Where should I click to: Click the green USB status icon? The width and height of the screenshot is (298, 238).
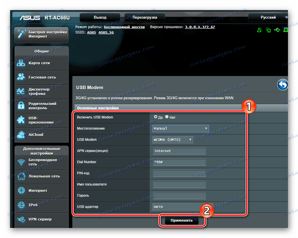coord(277,30)
